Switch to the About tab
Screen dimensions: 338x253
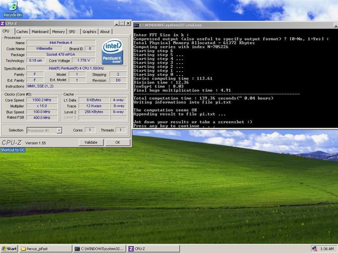(105, 32)
